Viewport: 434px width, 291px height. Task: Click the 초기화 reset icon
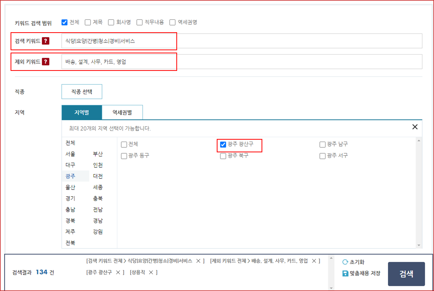click(x=345, y=262)
